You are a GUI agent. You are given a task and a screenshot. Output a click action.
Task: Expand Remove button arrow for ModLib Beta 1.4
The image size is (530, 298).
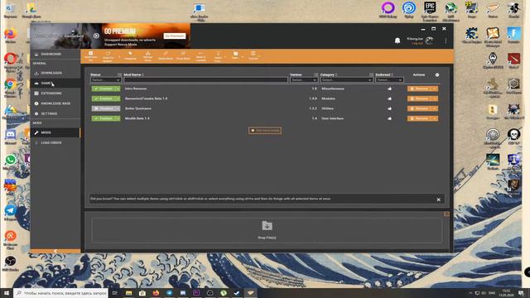tap(435, 118)
